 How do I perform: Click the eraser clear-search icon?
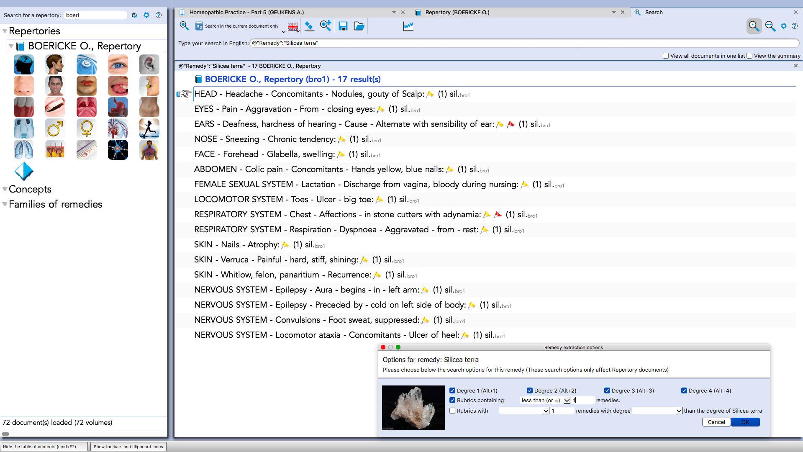309,26
